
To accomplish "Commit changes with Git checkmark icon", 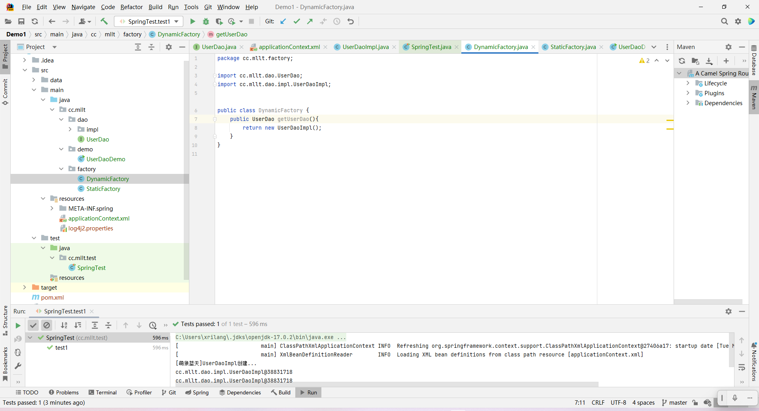I will 296,21.
